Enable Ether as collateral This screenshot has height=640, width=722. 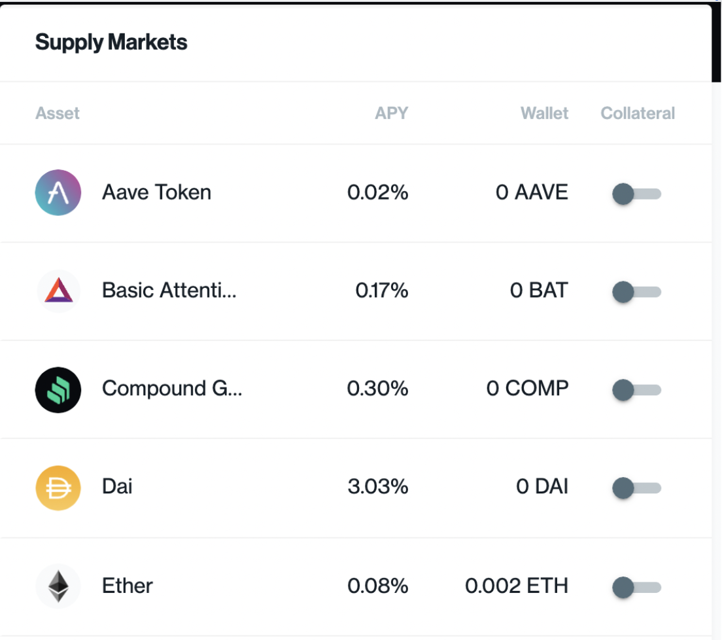(x=636, y=587)
